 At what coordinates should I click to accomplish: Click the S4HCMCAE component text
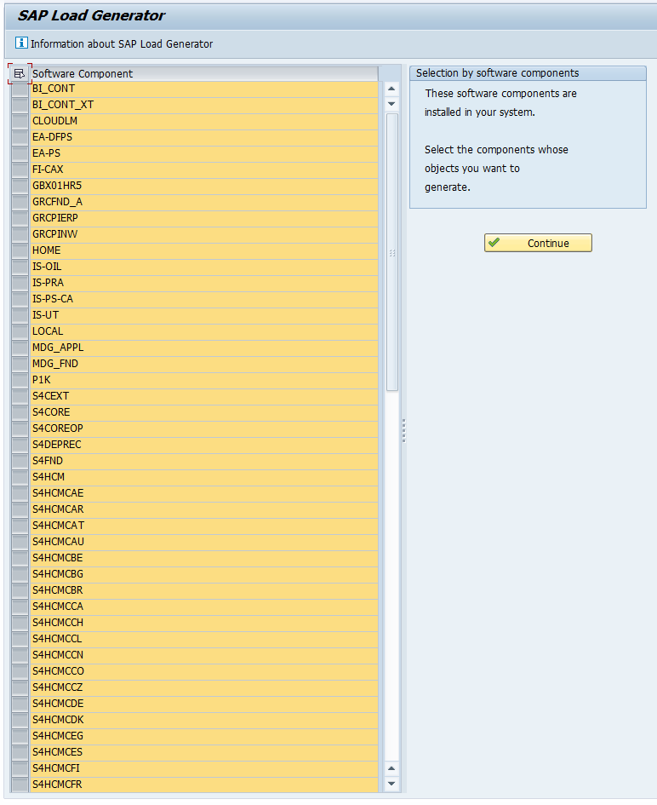coord(58,493)
